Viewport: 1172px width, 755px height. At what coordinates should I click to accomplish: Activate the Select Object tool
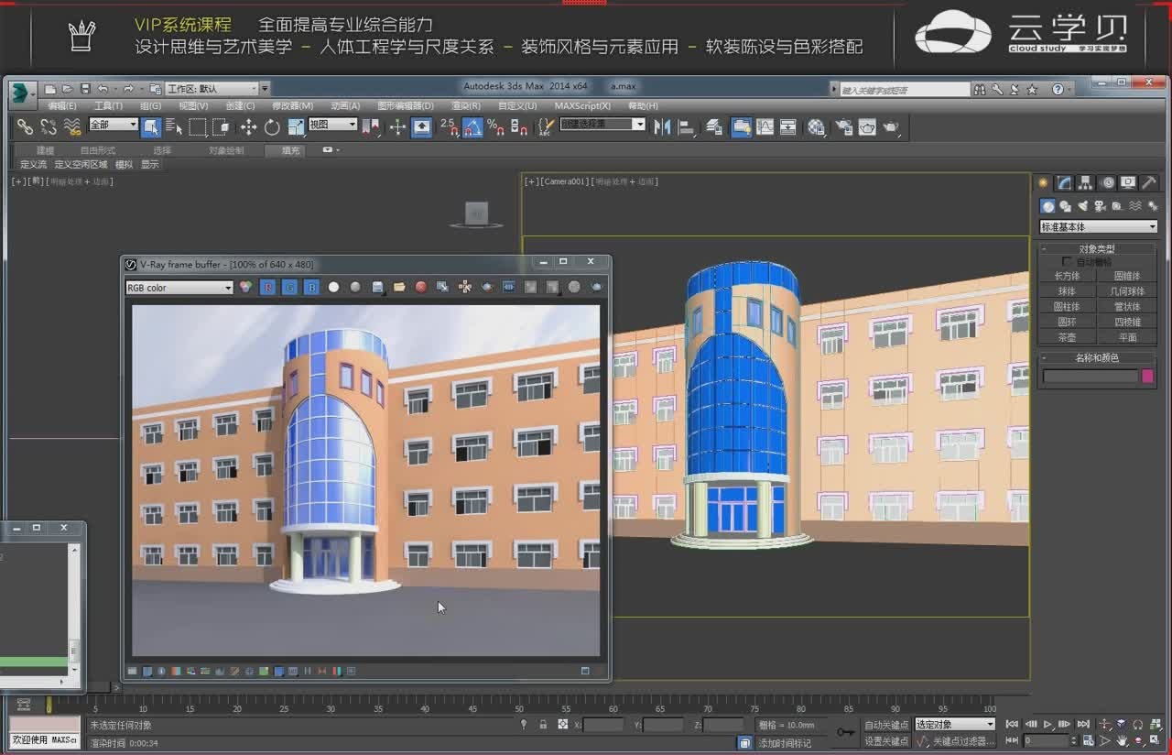coord(151,127)
